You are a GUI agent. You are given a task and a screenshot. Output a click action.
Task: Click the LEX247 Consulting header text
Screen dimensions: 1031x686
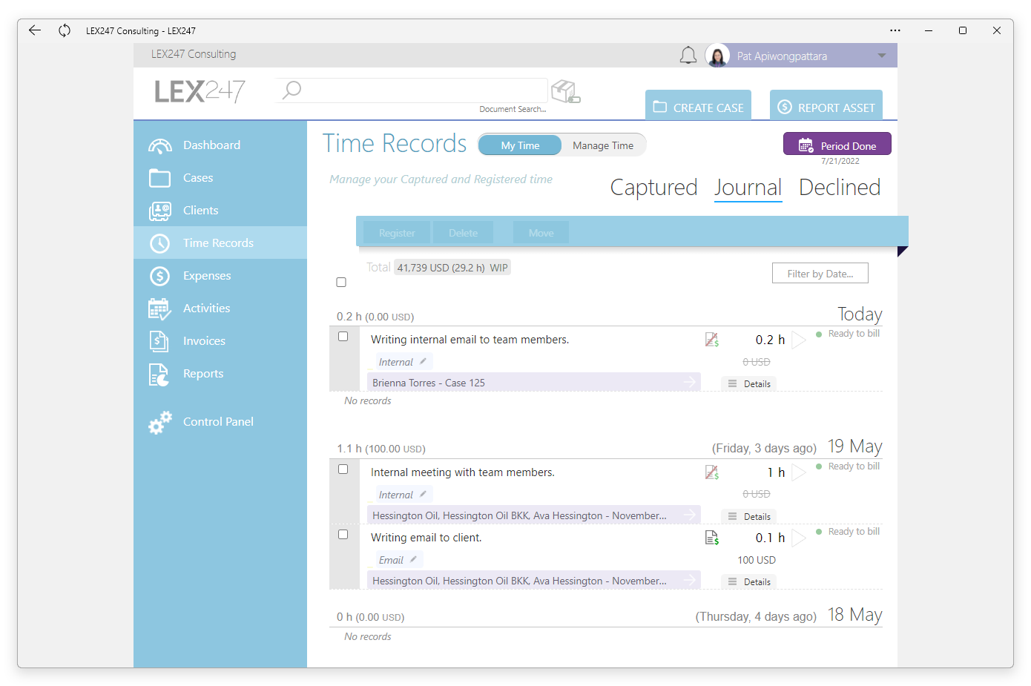click(194, 54)
